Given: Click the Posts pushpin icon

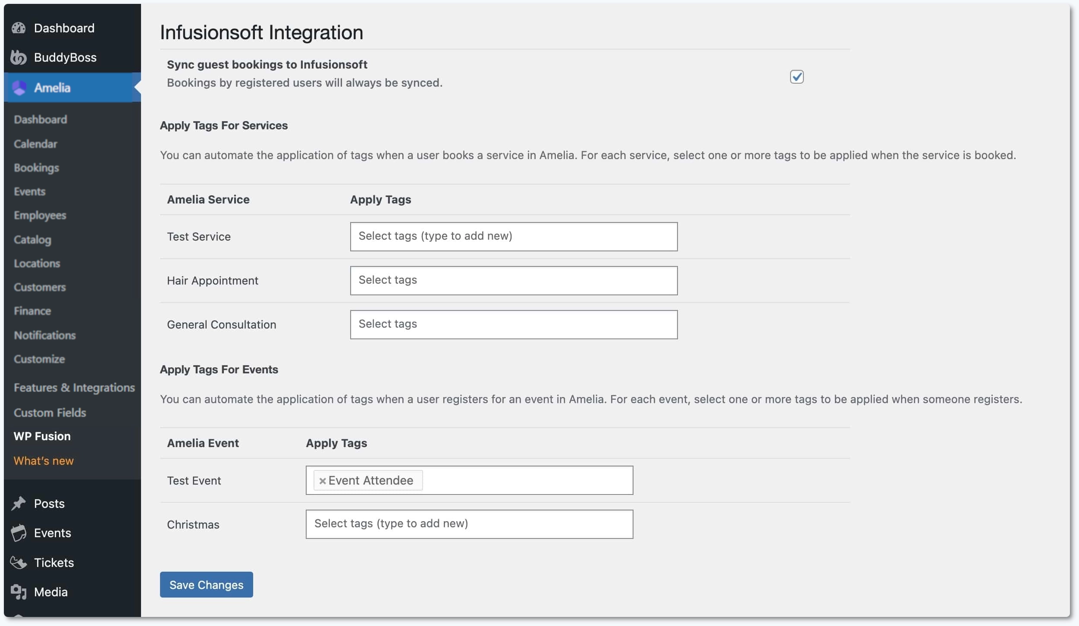Looking at the screenshot, I should tap(19, 503).
